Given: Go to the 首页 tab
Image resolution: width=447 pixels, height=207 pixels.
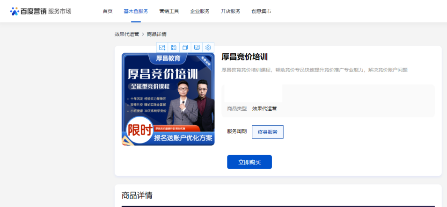Looking at the screenshot, I should pos(108,11).
